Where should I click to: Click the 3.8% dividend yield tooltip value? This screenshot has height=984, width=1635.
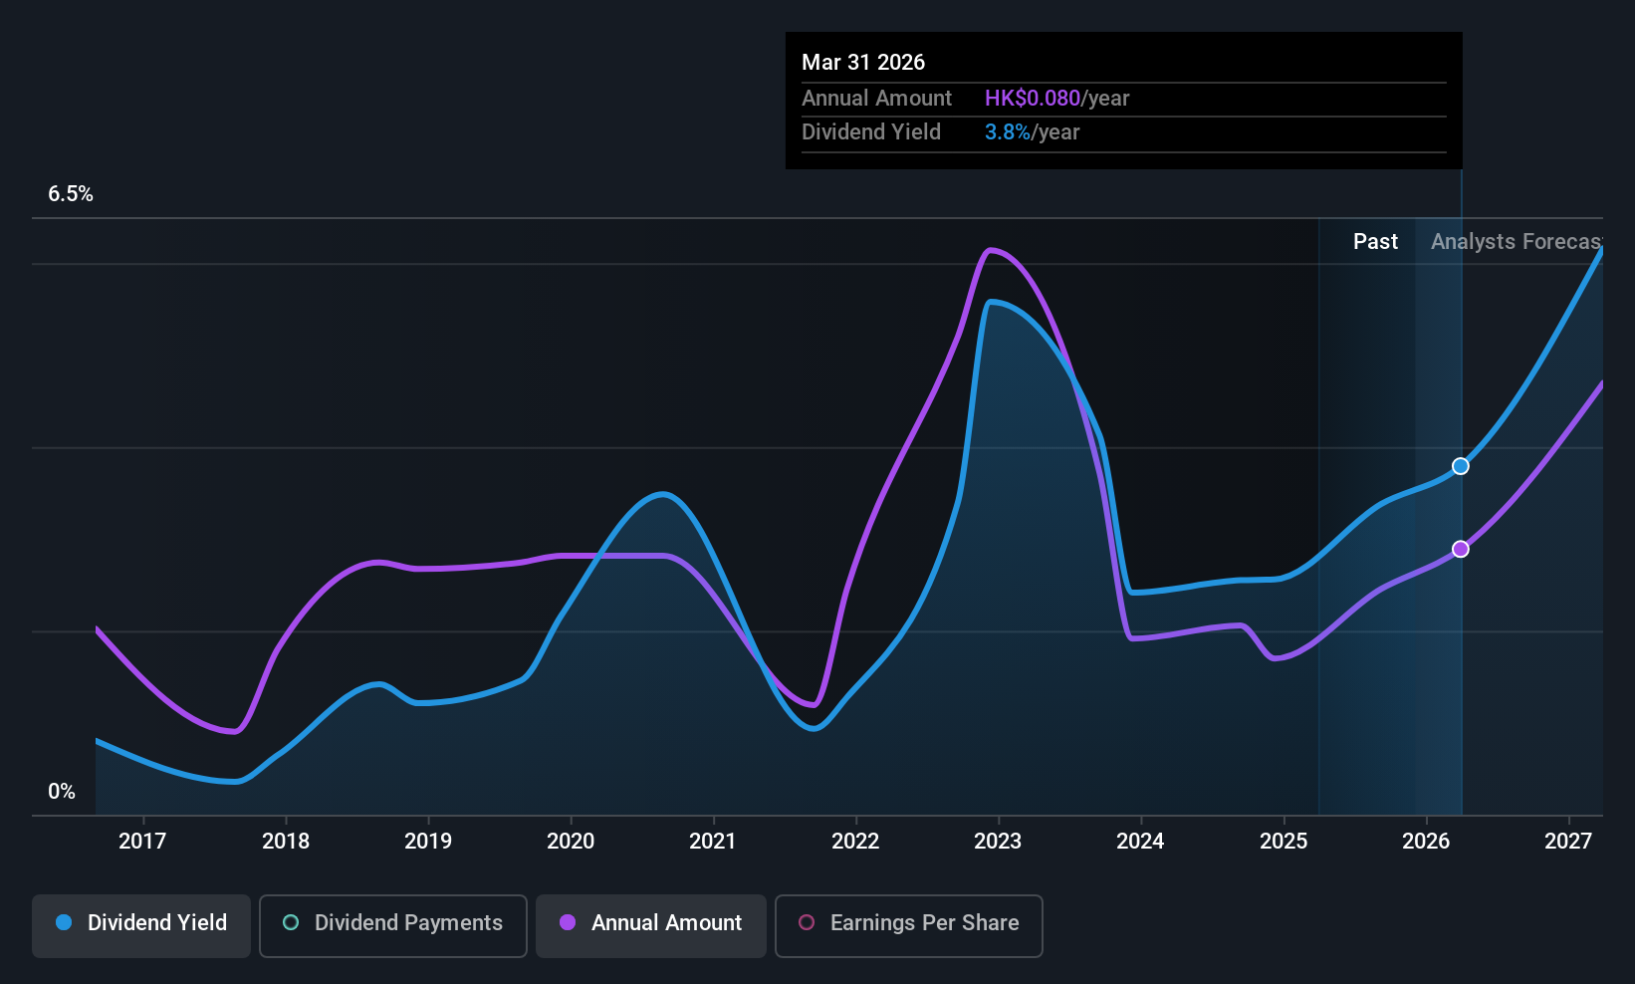pos(1007,132)
